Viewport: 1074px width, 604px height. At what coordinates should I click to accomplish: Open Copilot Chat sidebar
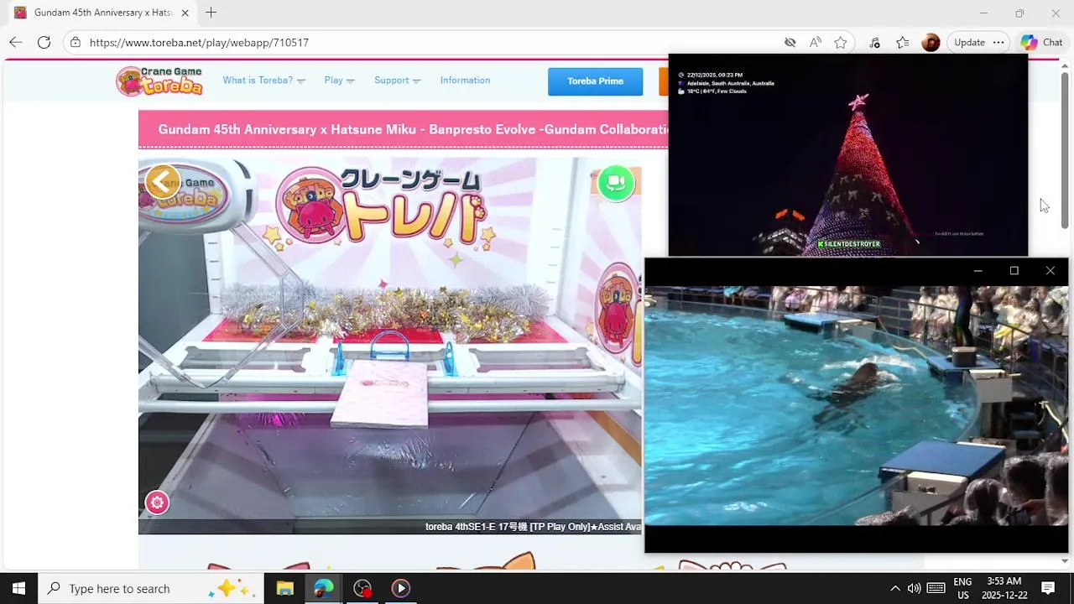(x=1041, y=42)
